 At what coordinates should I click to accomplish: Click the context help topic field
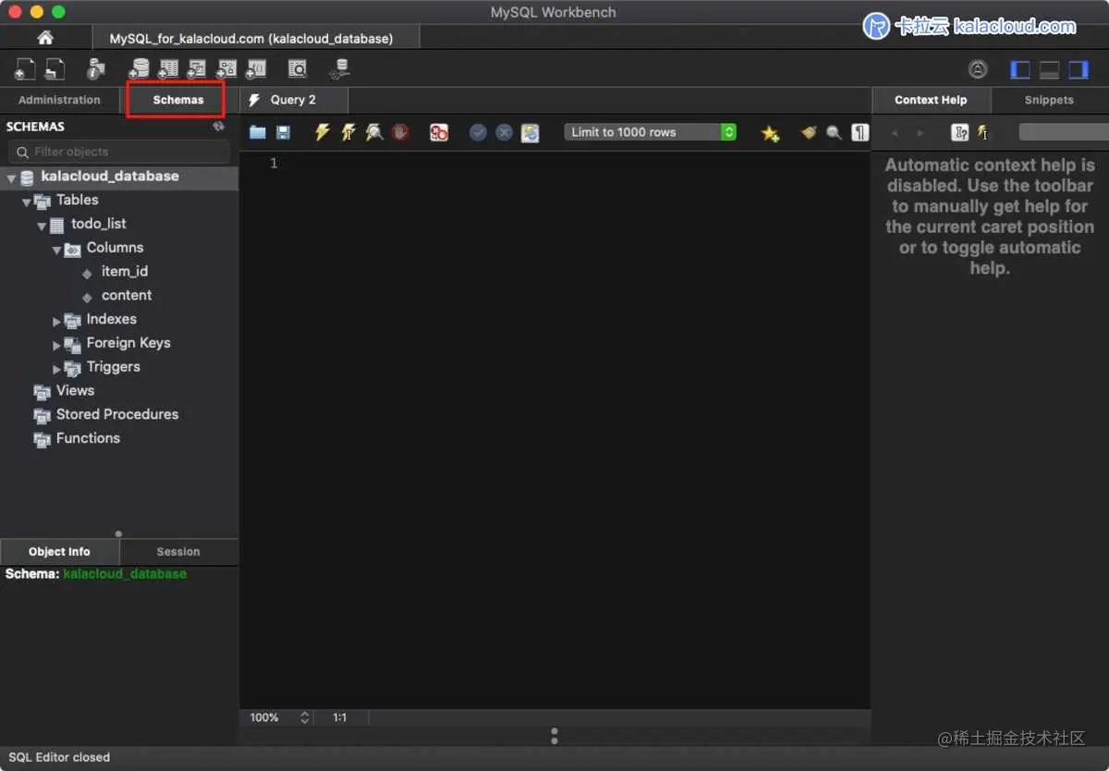1064,132
